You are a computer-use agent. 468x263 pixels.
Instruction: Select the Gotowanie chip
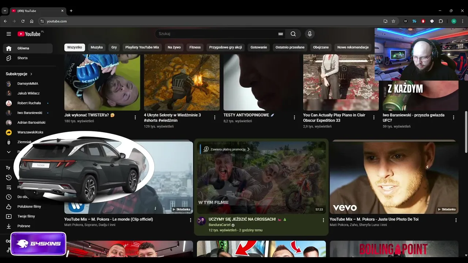click(x=259, y=47)
